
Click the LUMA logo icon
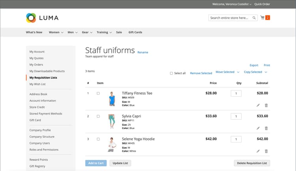pyautogui.click(x=31, y=18)
